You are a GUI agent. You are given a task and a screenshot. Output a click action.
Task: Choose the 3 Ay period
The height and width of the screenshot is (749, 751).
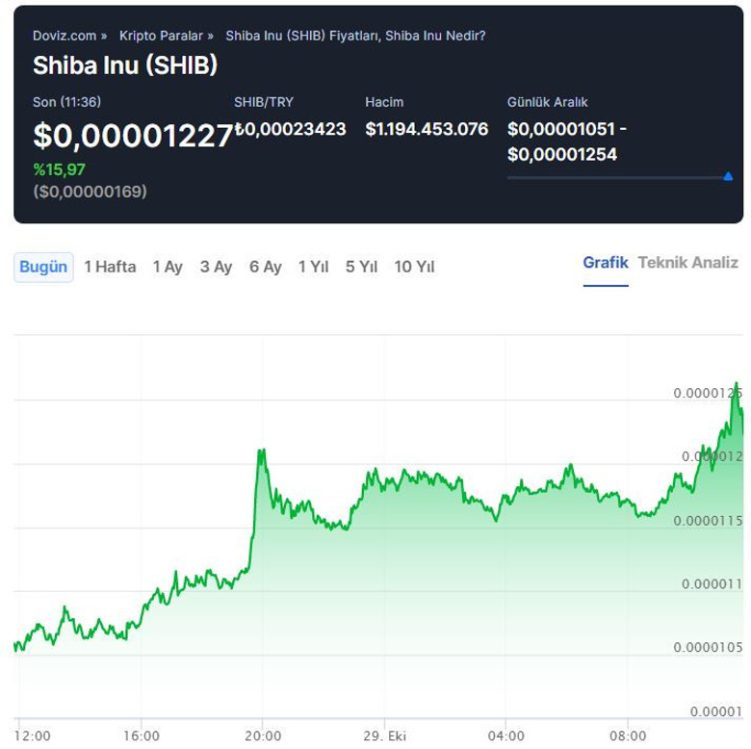(216, 267)
